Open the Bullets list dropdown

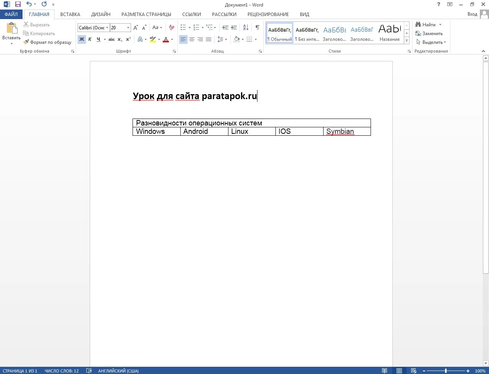[x=189, y=28]
